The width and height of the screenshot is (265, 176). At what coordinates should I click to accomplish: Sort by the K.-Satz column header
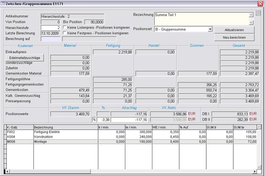tap(18, 127)
